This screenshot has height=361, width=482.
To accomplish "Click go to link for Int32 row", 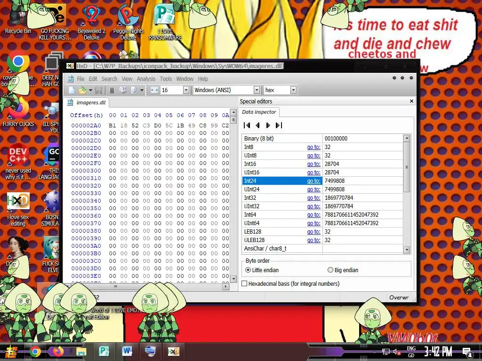I will pyautogui.click(x=313, y=198).
